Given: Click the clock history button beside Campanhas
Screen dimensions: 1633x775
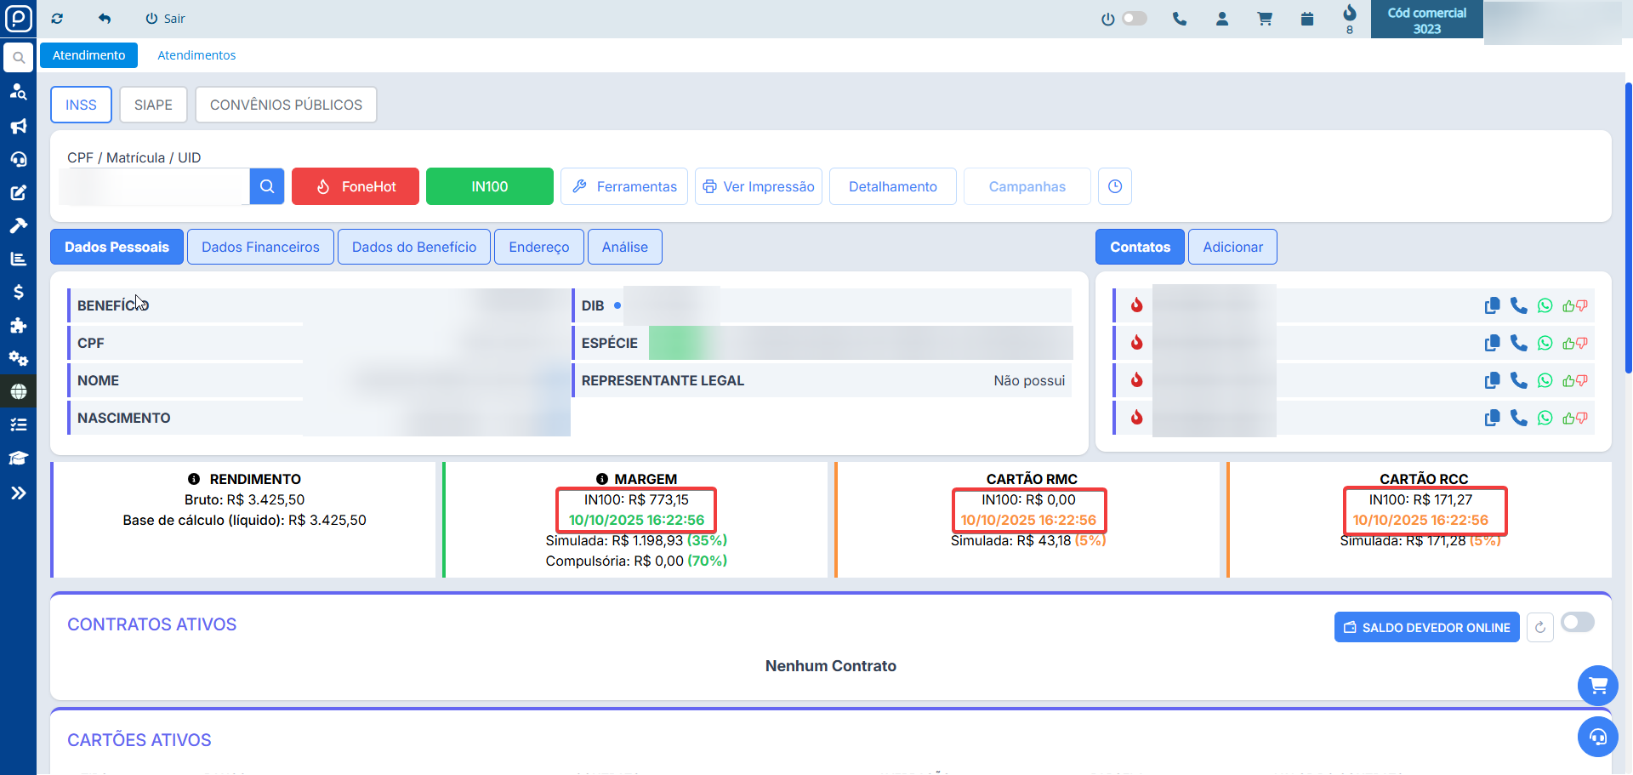Looking at the screenshot, I should 1114,186.
